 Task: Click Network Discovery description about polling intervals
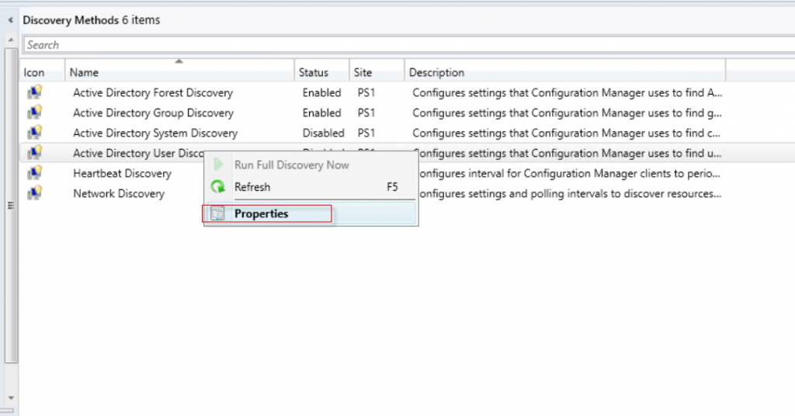tap(570, 193)
